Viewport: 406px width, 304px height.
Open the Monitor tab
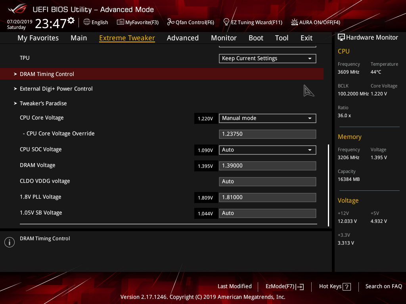click(224, 38)
